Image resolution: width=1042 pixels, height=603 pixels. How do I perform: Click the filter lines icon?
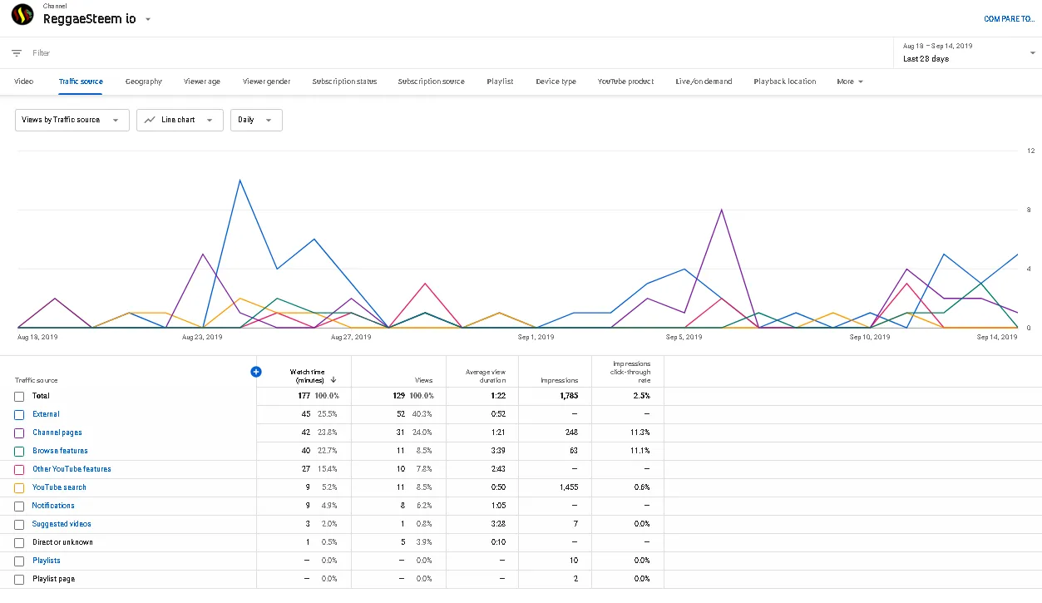click(x=17, y=53)
